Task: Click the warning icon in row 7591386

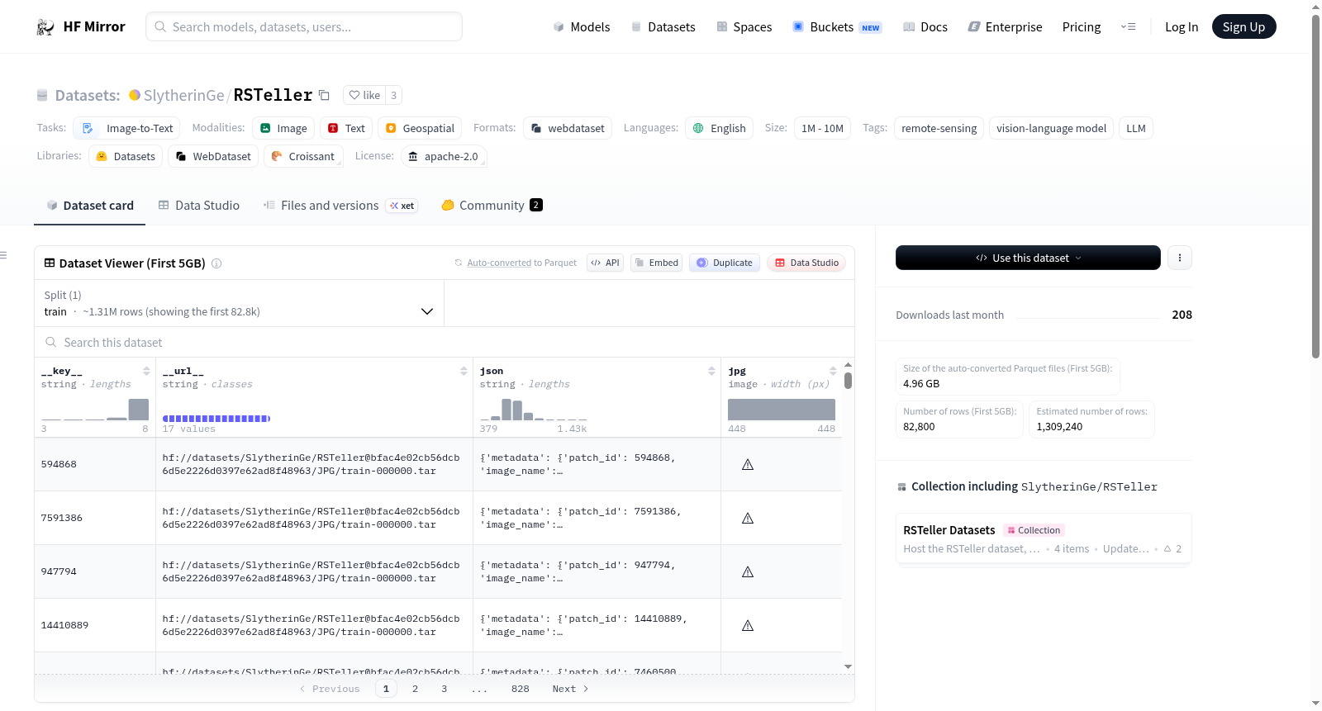Action: coord(748,519)
